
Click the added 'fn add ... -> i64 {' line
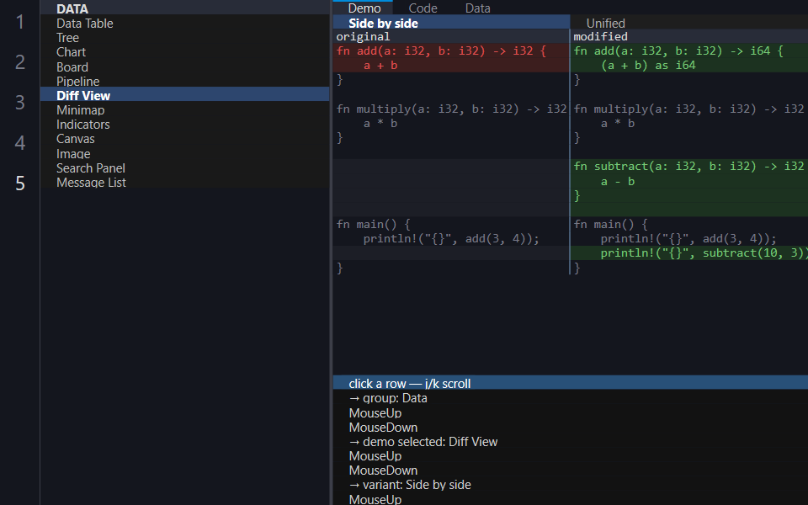coord(689,50)
